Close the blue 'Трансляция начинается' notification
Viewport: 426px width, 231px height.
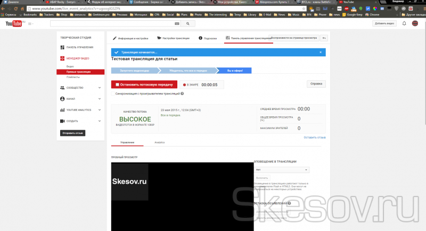pos(320,52)
